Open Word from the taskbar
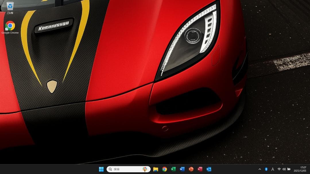Viewport: 310px width, 174px height. click(x=182, y=169)
